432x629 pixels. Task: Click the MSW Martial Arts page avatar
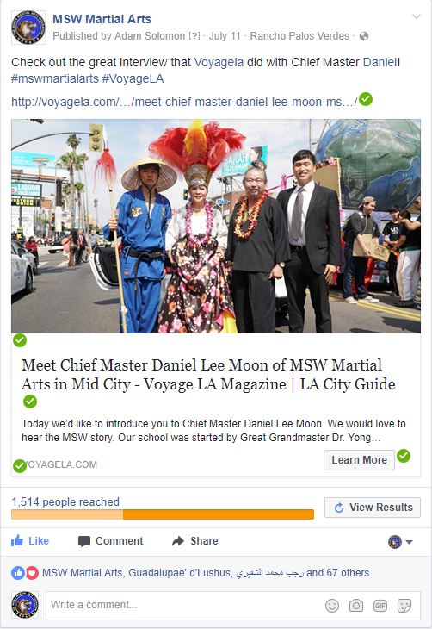pyautogui.click(x=28, y=28)
